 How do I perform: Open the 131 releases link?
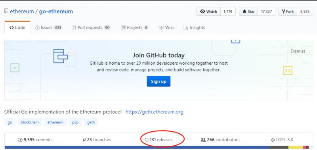158,140
